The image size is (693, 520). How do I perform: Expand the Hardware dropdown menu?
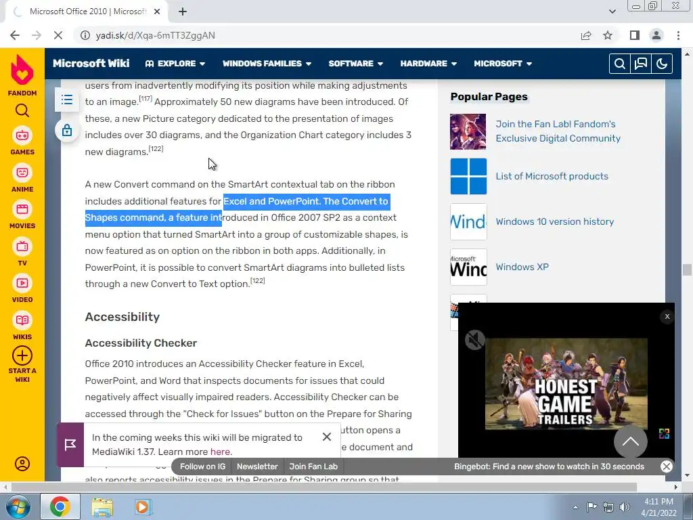tap(428, 64)
